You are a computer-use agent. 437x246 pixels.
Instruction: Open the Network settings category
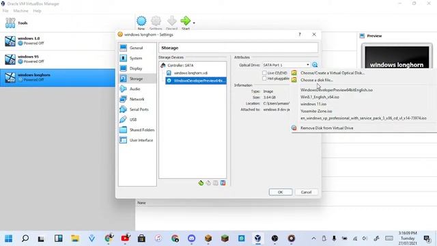(137, 99)
